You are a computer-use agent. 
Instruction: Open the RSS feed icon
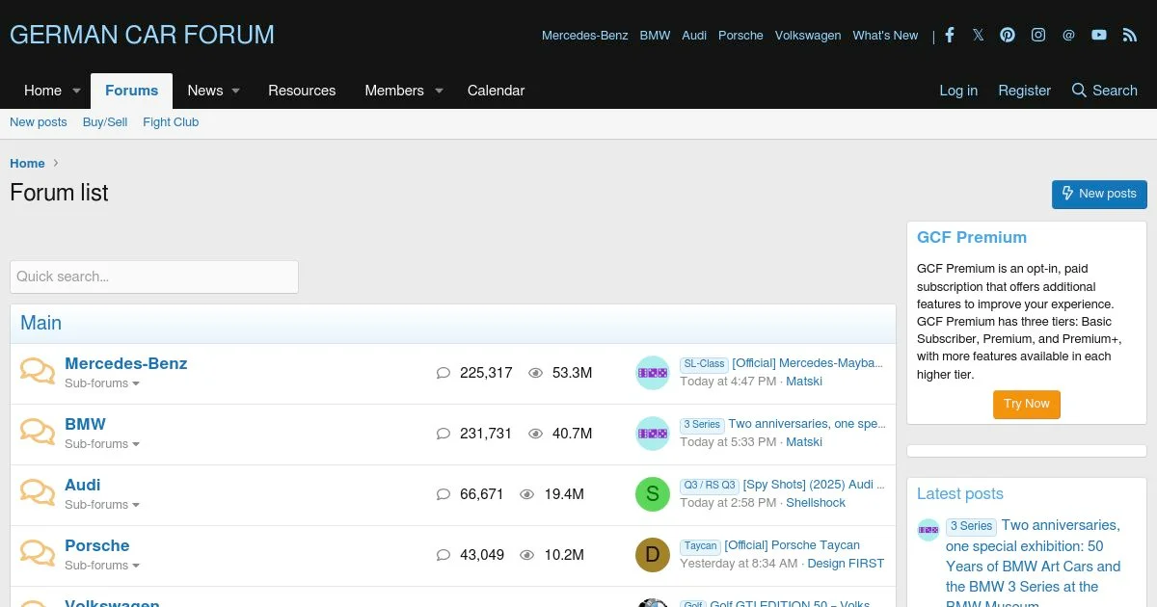[x=1130, y=35]
